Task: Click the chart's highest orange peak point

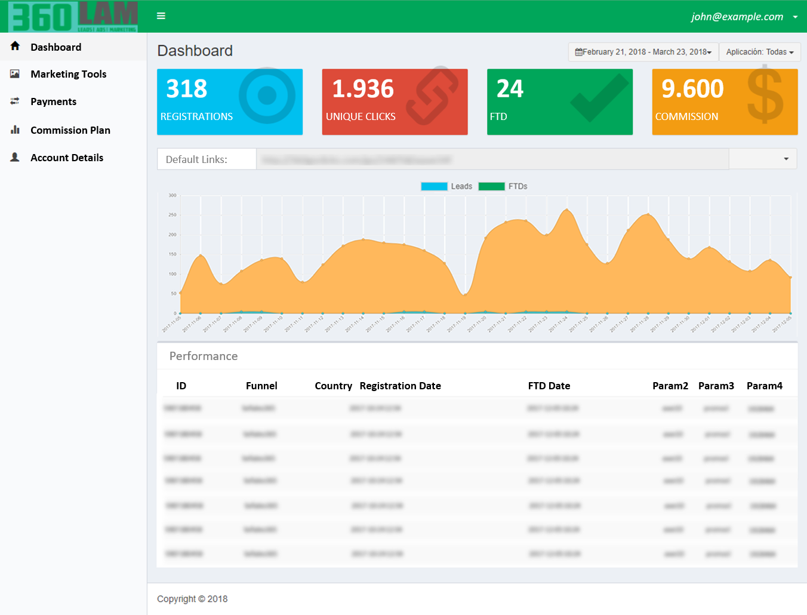Action: (x=566, y=210)
